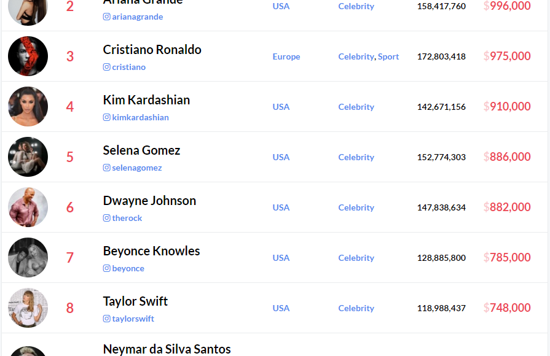Select the Sport category link
550x356 pixels.
tap(388, 56)
